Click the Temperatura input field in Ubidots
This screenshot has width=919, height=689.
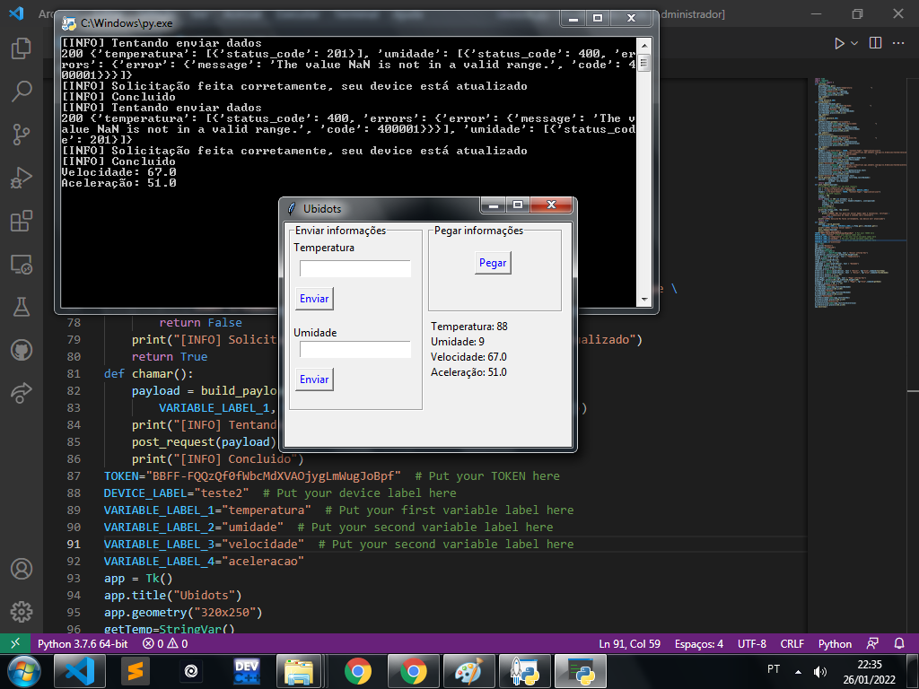[x=355, y=268]
